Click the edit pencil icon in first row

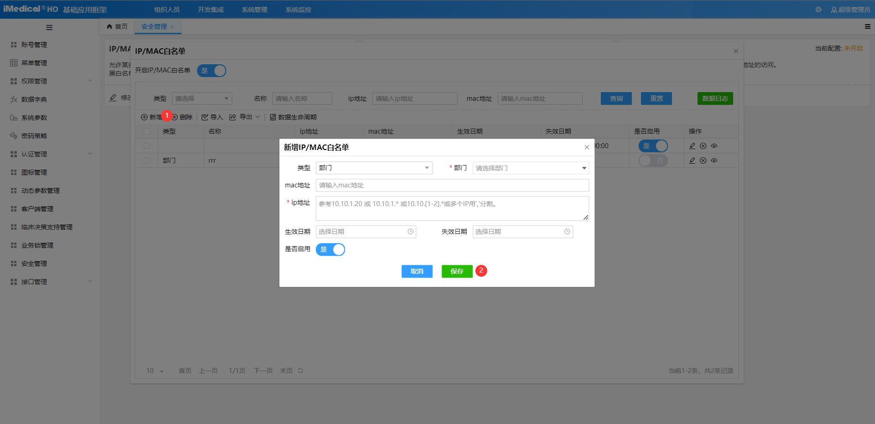point(692,146)
